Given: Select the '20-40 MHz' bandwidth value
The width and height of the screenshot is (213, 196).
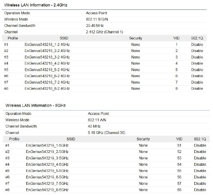Looking at the screenshot, I should (x=95, y=25).
